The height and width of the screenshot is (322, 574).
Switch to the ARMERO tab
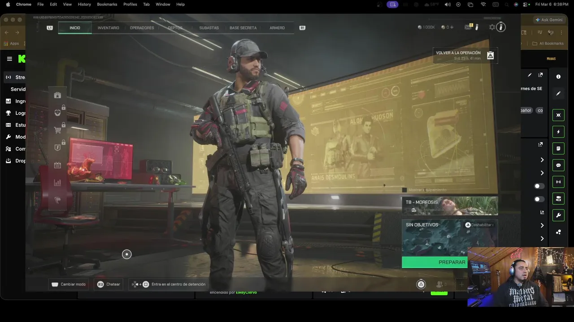277,28
